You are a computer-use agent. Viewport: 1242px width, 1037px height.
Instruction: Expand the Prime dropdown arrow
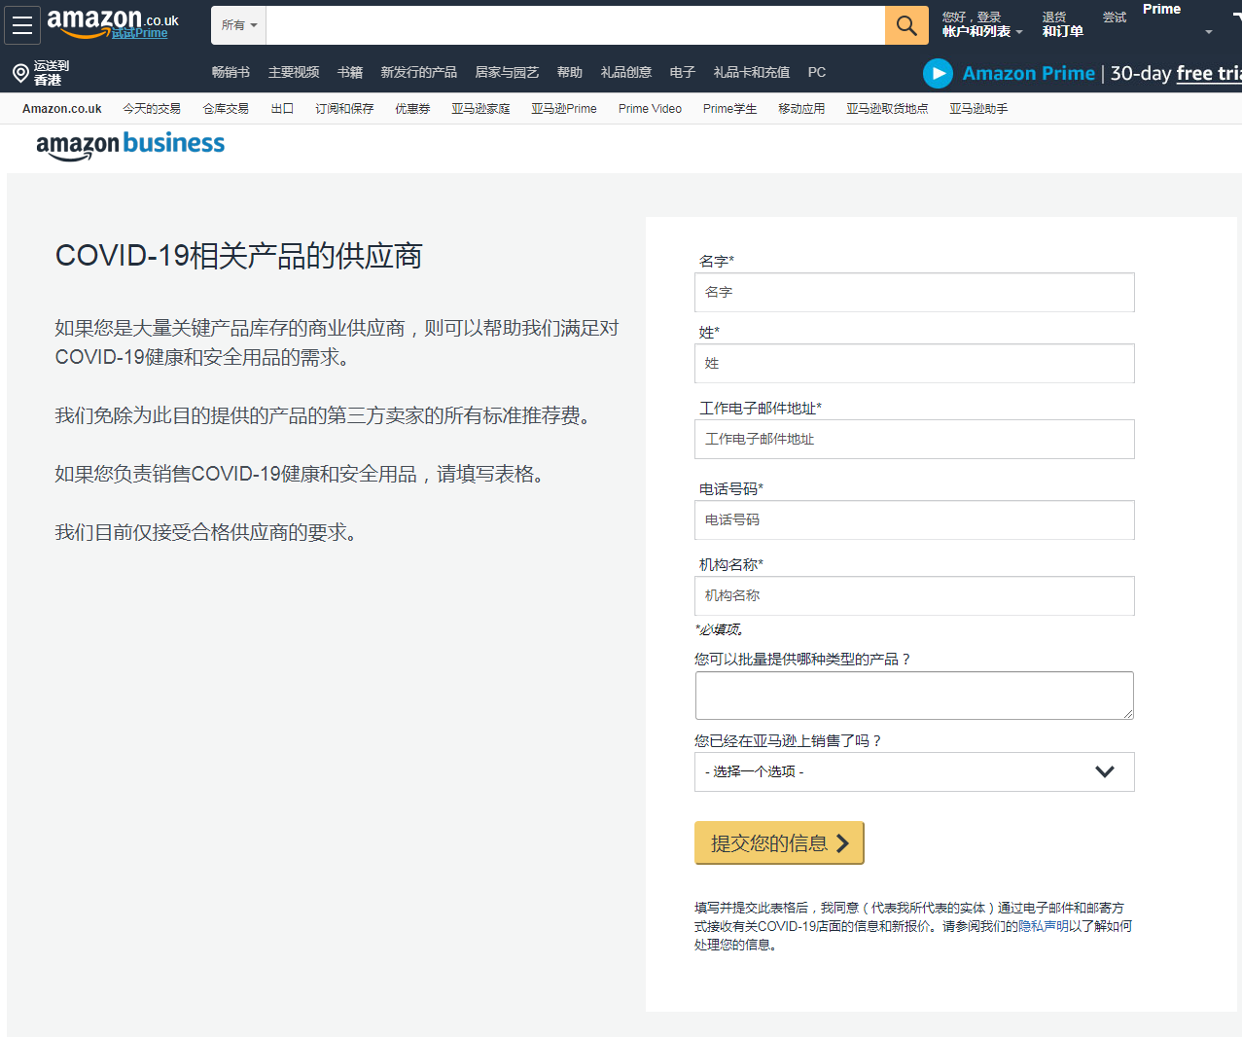(x=1209, y=32)
